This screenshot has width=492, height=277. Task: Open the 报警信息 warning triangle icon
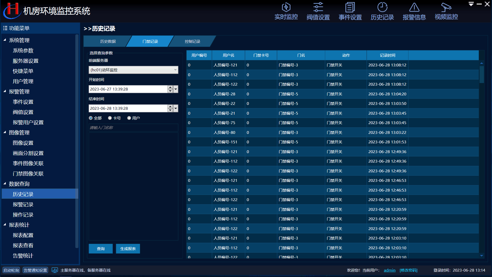[x=414, y=7]
